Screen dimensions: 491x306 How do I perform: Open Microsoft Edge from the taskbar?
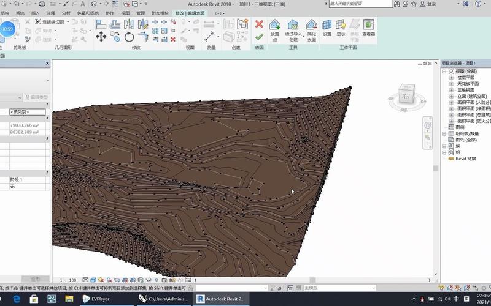[x=17, y=299]
